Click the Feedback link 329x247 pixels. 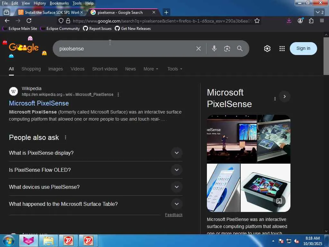click(x=174, y=215)
